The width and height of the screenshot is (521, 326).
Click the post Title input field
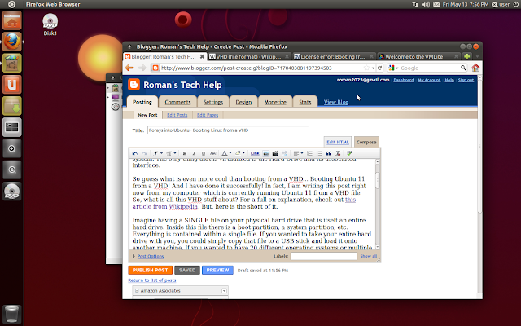click(228, 130)
